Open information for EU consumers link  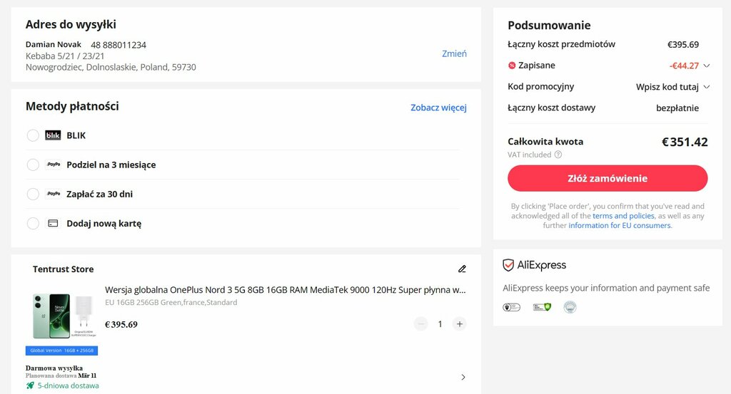click(x=619, y=225)
